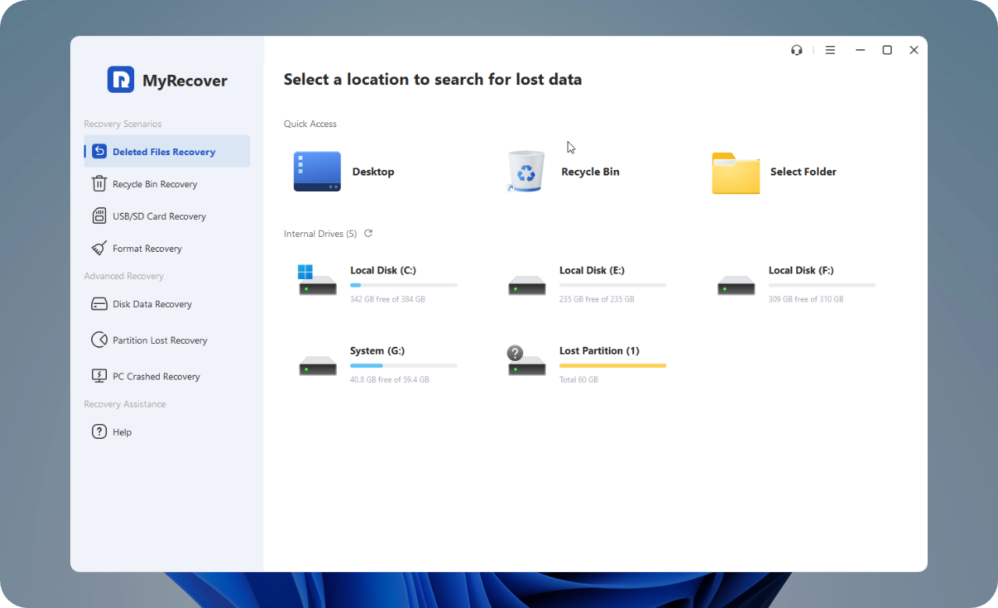The width and height of the screenshot is (998, 608).
Task: Open Partition Lost Recovery
Action: (160, 340)
